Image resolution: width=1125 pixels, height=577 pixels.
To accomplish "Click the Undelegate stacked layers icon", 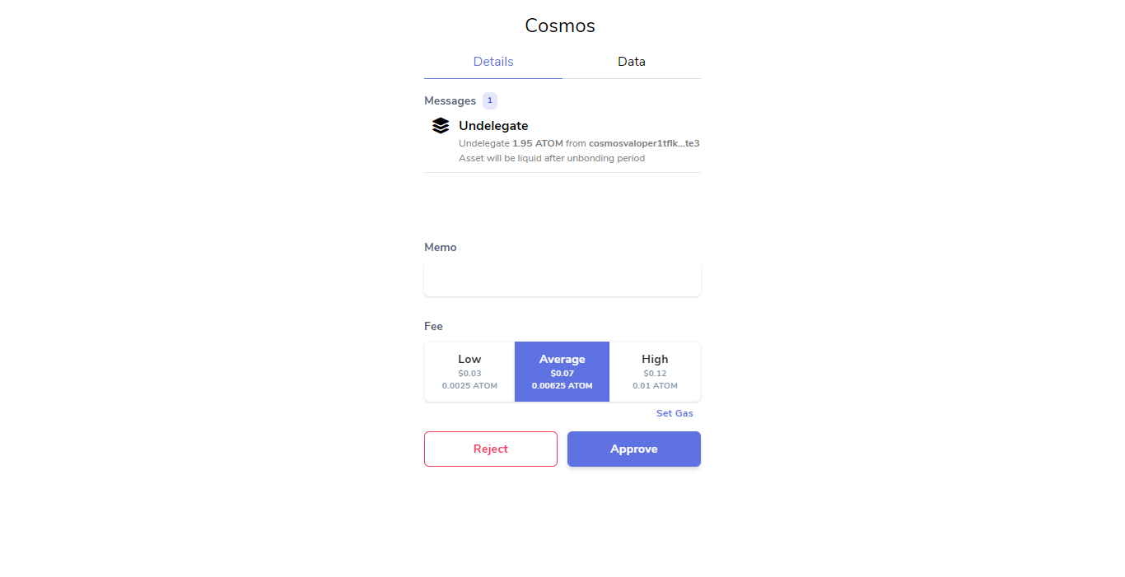I will 441,125.
